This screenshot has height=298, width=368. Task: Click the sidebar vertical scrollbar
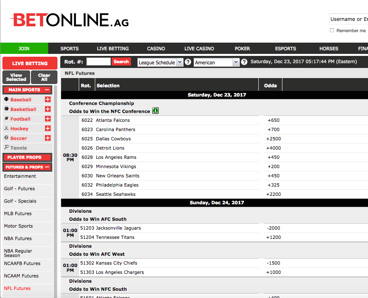[x=55, y=191]
